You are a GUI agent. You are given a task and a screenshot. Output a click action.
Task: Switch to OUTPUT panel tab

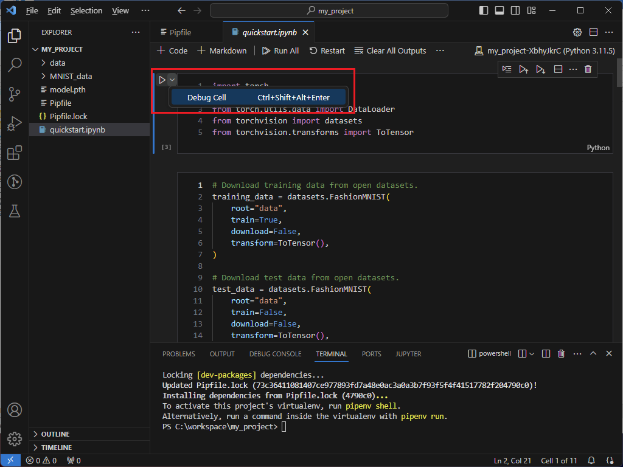[222, 354]
